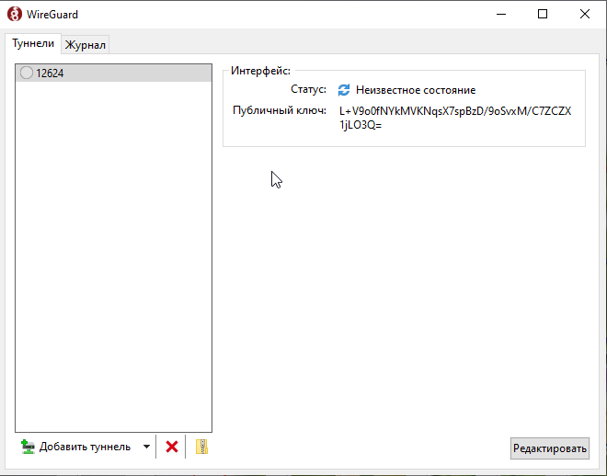Click the Статус label
Screen dimensions: 607x476
pos(308,89)
